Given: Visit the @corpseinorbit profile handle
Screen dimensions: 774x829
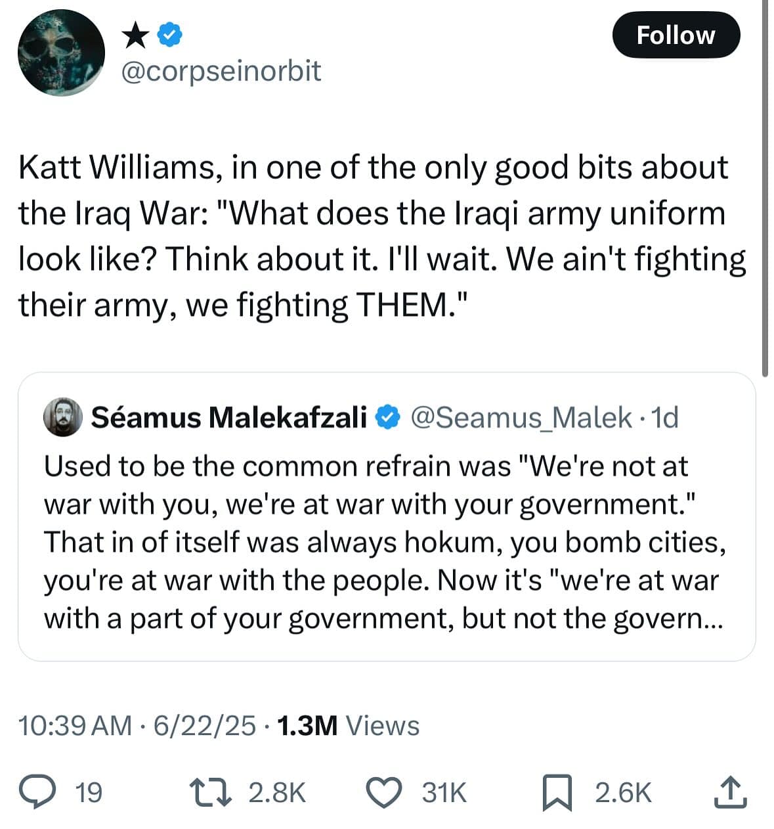Looking at the screenshot, I should [220, 72].
